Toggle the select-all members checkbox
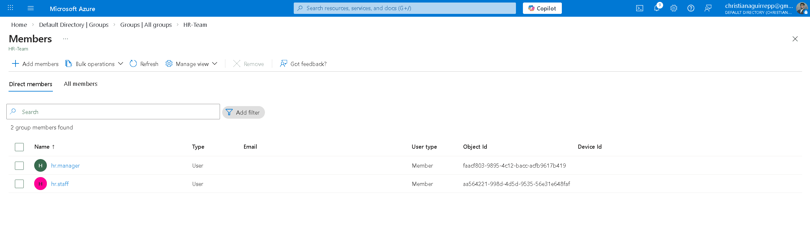The height and width of the screenshot is (244, 810). tap(19, 147)
